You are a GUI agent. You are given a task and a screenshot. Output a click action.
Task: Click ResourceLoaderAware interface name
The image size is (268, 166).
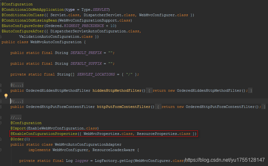pos(114,150)
